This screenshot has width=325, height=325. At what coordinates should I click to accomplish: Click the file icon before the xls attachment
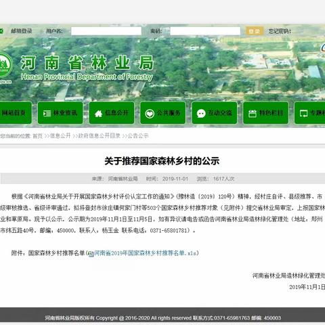coord(91,254)
